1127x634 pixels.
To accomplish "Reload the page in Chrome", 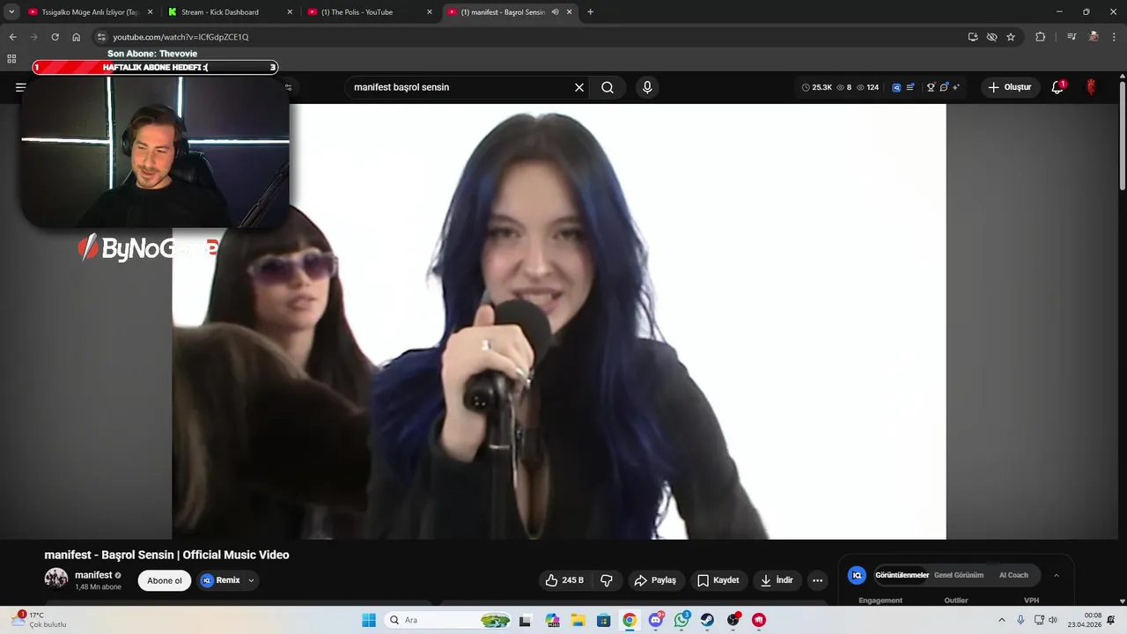I will 55,37.
